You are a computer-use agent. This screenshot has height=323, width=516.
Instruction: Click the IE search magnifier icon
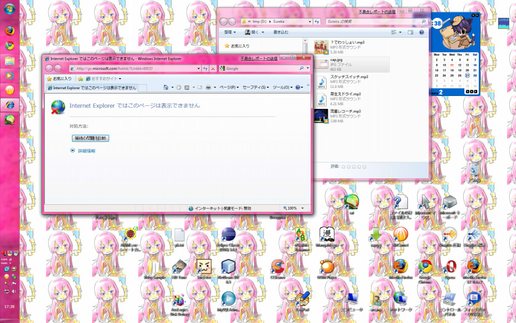(301, 68)
